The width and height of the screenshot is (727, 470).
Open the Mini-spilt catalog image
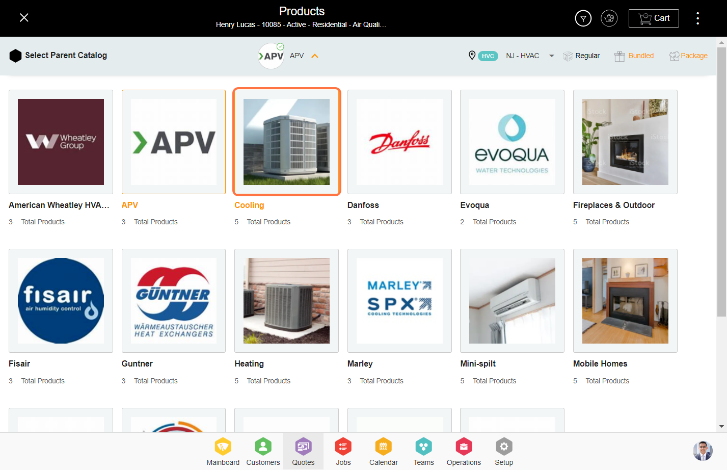tap(513, 301)
